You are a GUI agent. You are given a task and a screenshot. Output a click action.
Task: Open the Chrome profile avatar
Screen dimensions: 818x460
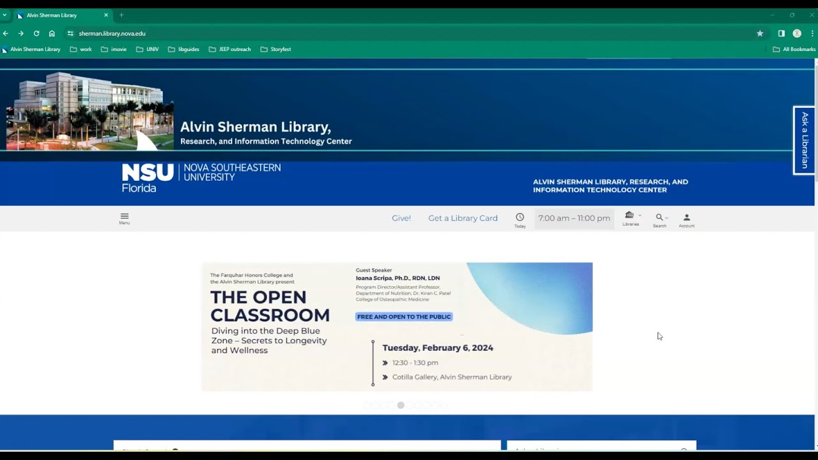(x=797, y=33)
